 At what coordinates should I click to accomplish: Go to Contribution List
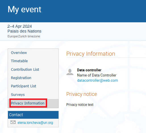25,69
